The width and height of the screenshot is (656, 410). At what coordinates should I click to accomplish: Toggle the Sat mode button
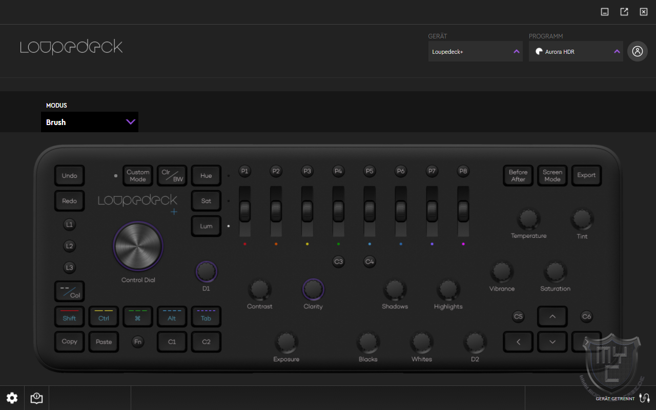(x=206, y=201)
